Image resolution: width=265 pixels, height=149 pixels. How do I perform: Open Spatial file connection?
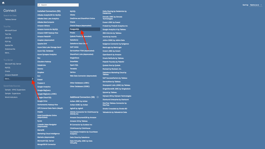click(x=9, y=45)
